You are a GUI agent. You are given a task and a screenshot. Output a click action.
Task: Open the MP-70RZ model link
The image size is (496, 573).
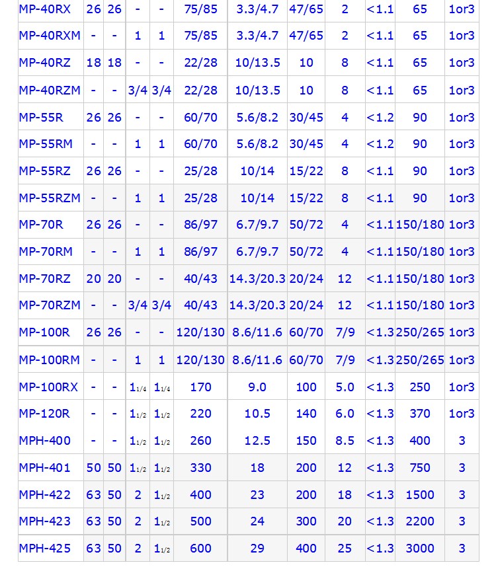[44, 278]
